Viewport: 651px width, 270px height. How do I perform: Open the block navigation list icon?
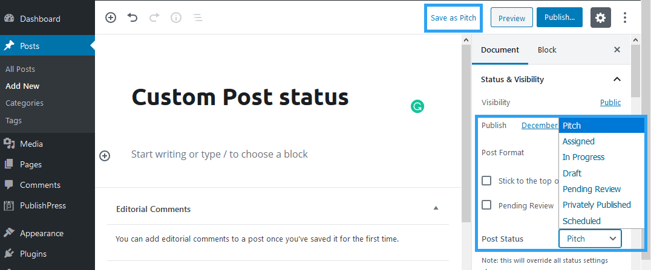198,18
